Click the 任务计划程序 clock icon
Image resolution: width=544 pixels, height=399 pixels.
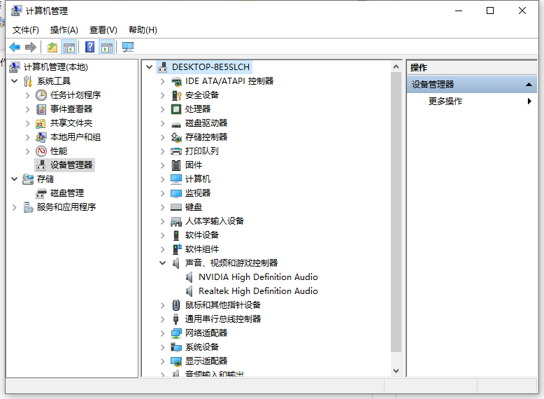(41, 95)
